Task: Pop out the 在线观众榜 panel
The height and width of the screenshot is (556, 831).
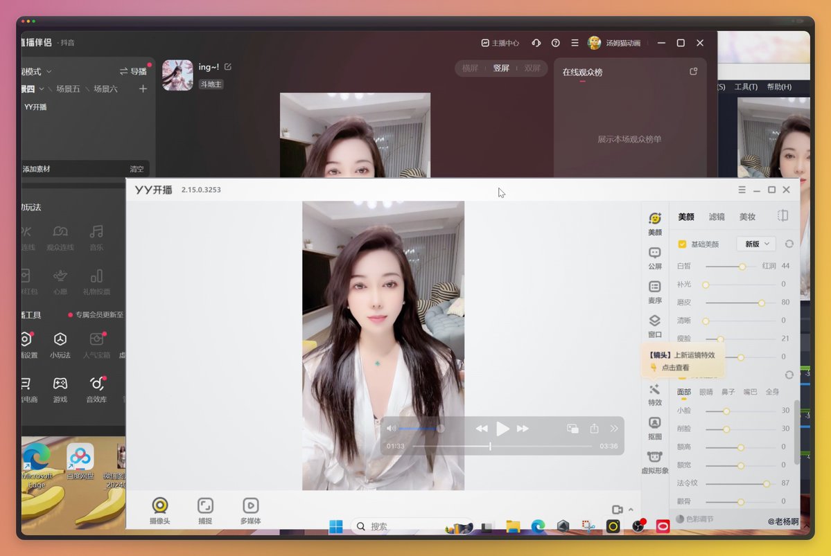Action: (693, 71)
